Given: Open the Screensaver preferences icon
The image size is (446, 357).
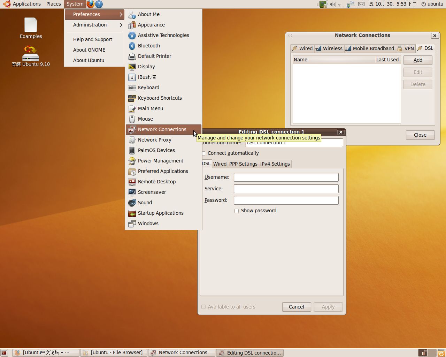Looking at the screenshot, I should 132,192.
